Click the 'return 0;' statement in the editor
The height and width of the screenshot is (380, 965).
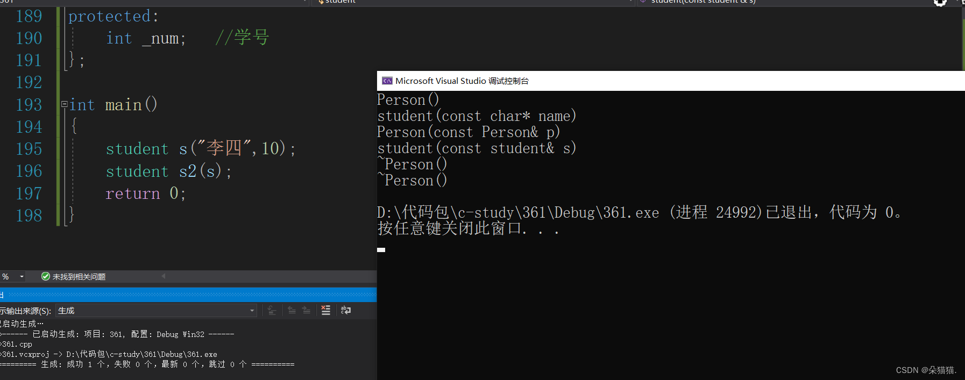click(x=145, y=193)
